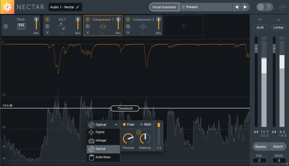This screenshot has width=289, height=166.
Task: Click the Release knob
Action: coord(128,139)
